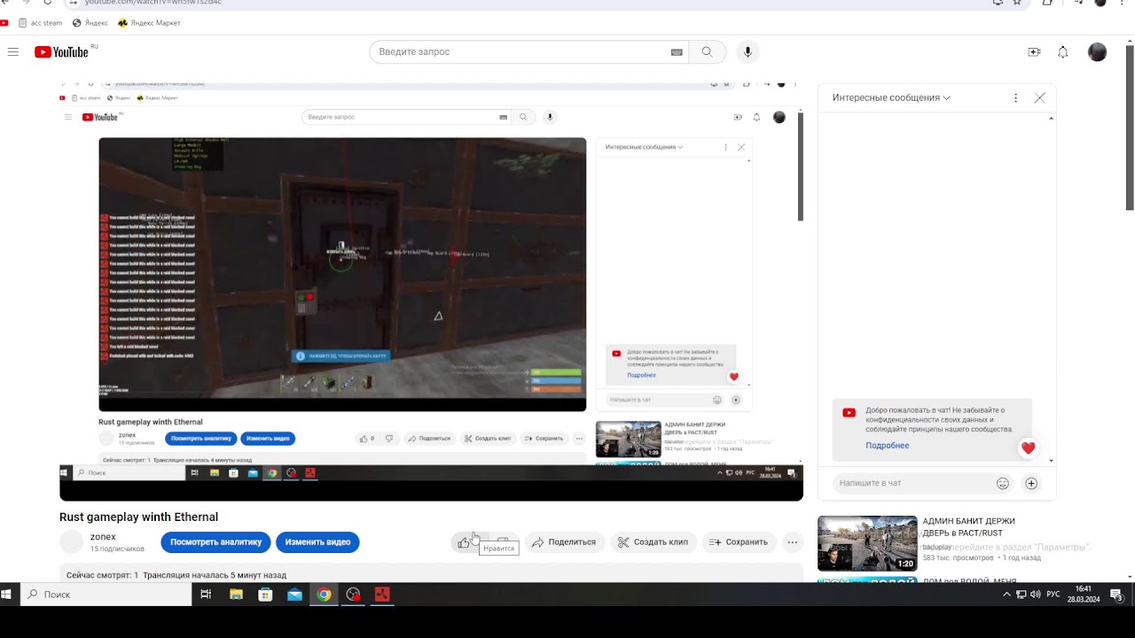The image size is (1135, 638).
Task: Open network status tray icon
Action: (1021, 595)
